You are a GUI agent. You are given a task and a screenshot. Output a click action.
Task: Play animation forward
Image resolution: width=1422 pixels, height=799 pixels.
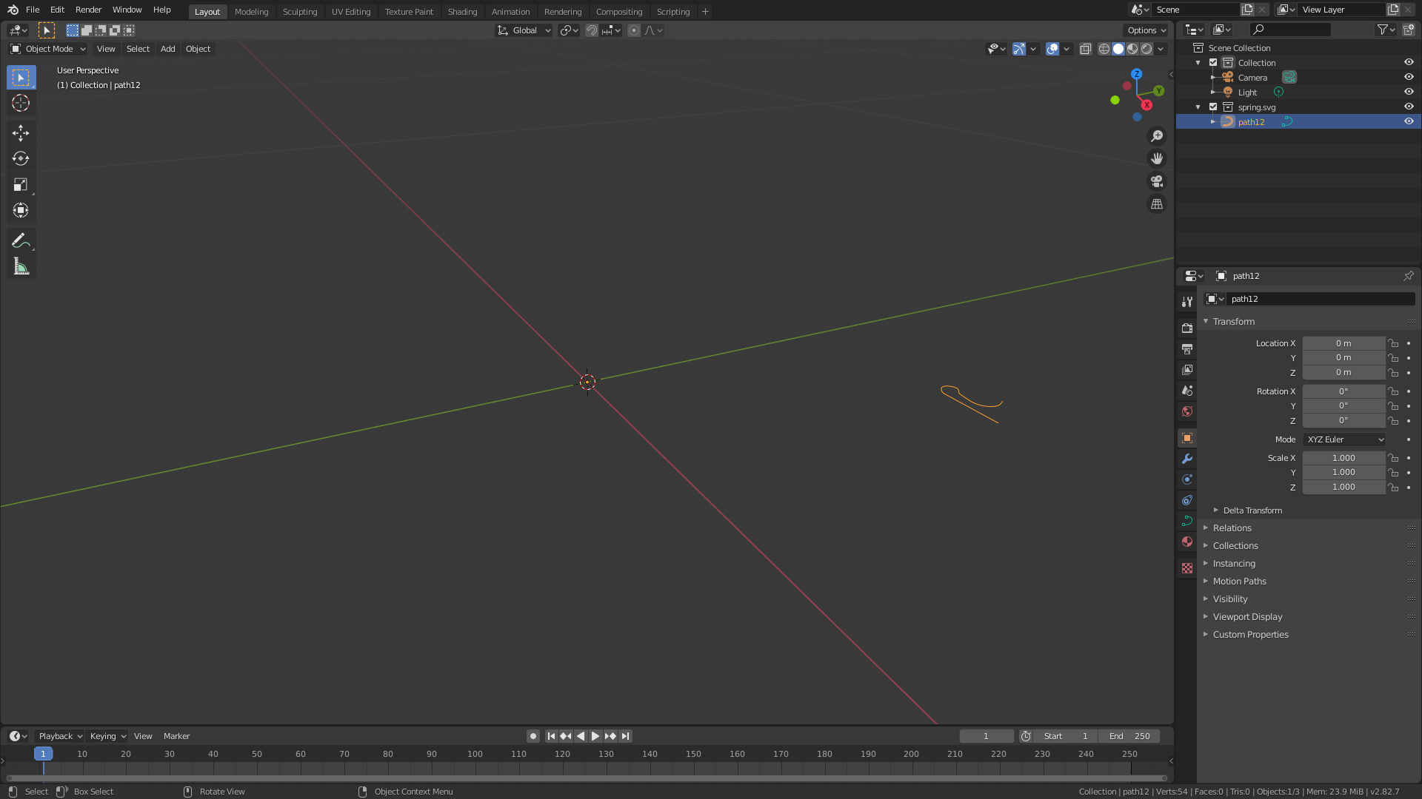coord(595,736)
